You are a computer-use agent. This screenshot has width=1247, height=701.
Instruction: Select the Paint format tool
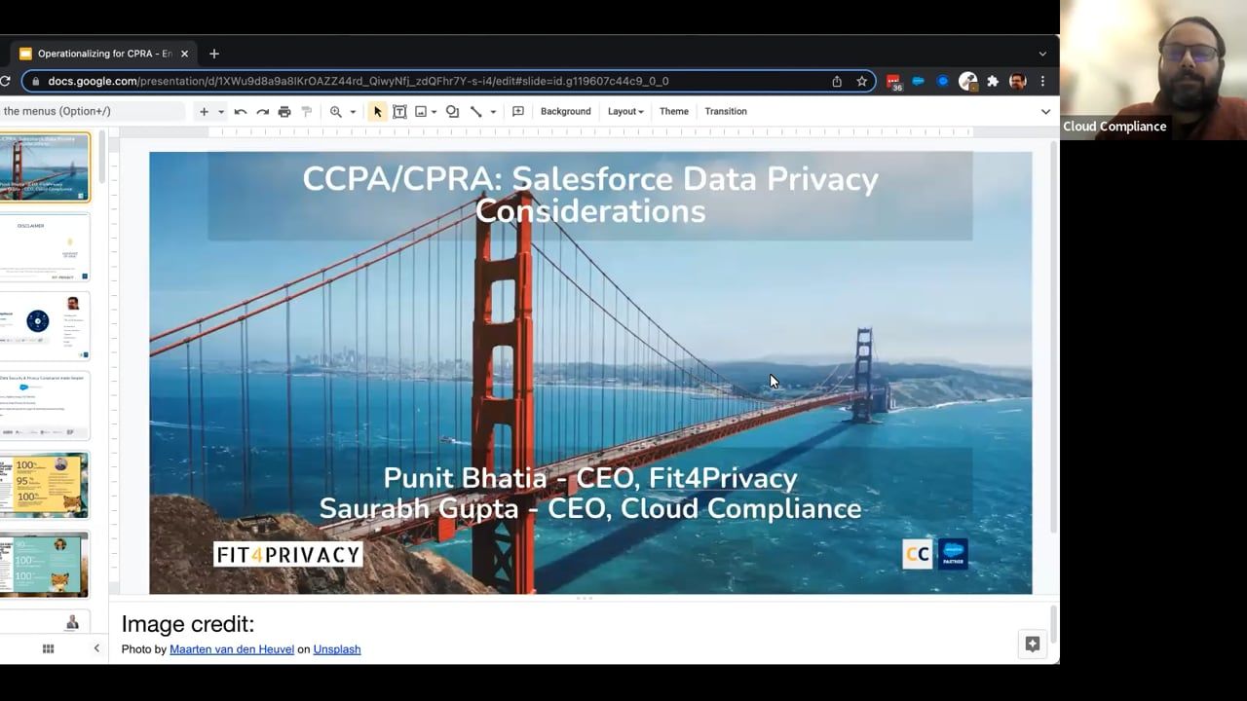(x=307, y=111)
